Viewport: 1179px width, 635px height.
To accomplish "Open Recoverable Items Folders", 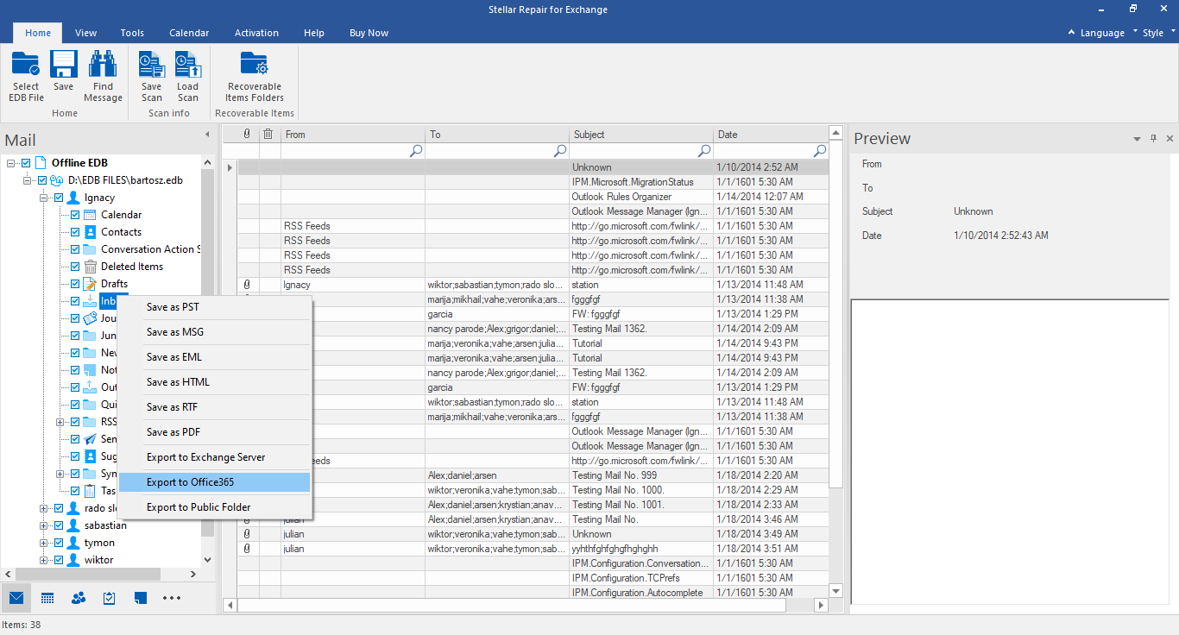I will (255, 77).
